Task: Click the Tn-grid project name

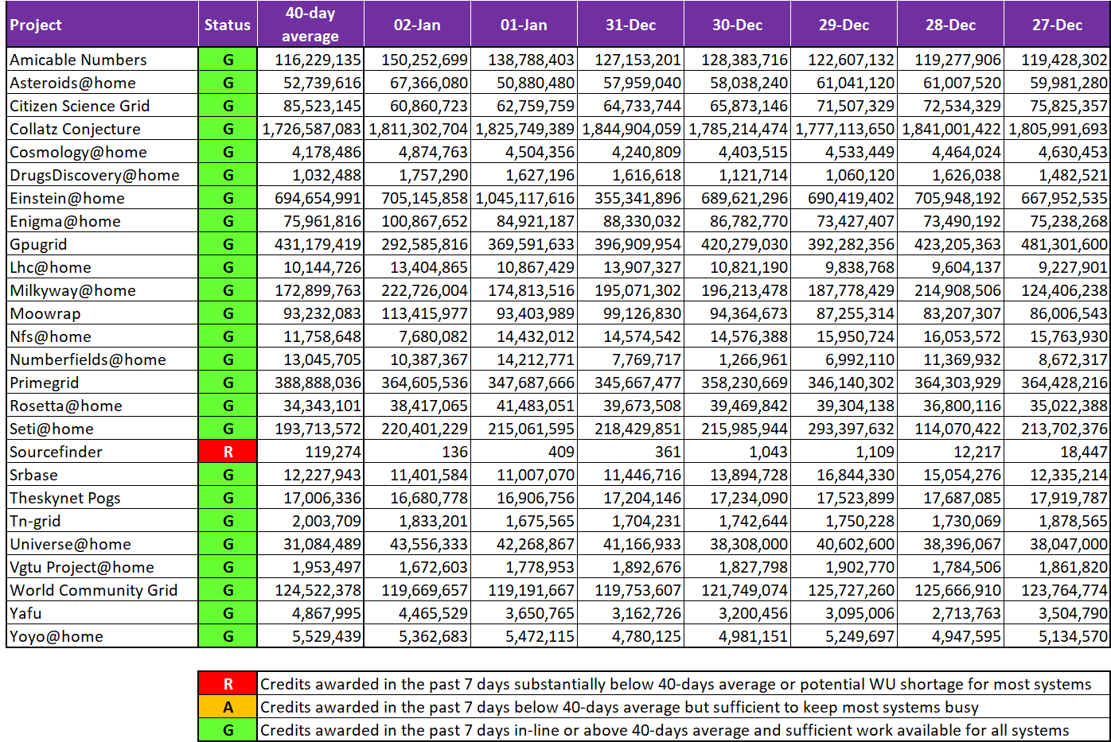Action: pyautogui.click(x=35, y=521)
